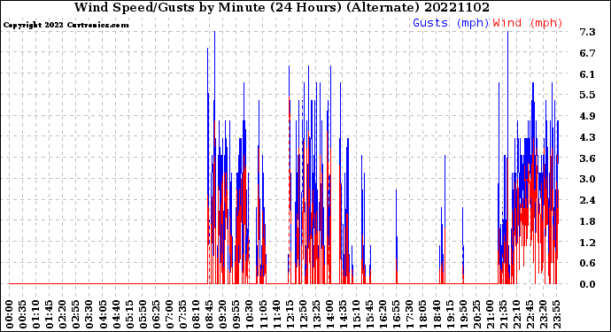Click the 5.5 y-axis value
Image resolution: width=611 pixels, height=332 pixels.
(588, 95)
